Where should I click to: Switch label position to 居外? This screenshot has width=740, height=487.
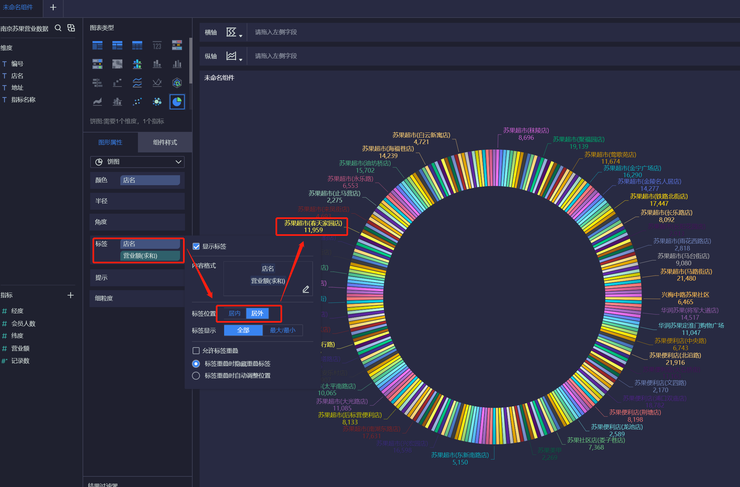257,313
